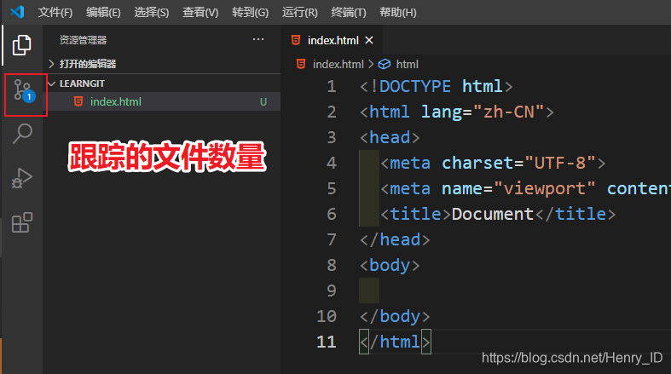Click the closing </head> tag
The height and width of the screenshot is (374, 671).
coord(395,239)
